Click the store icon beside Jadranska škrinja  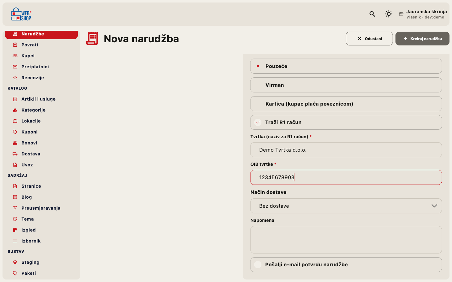coord(401,14)
